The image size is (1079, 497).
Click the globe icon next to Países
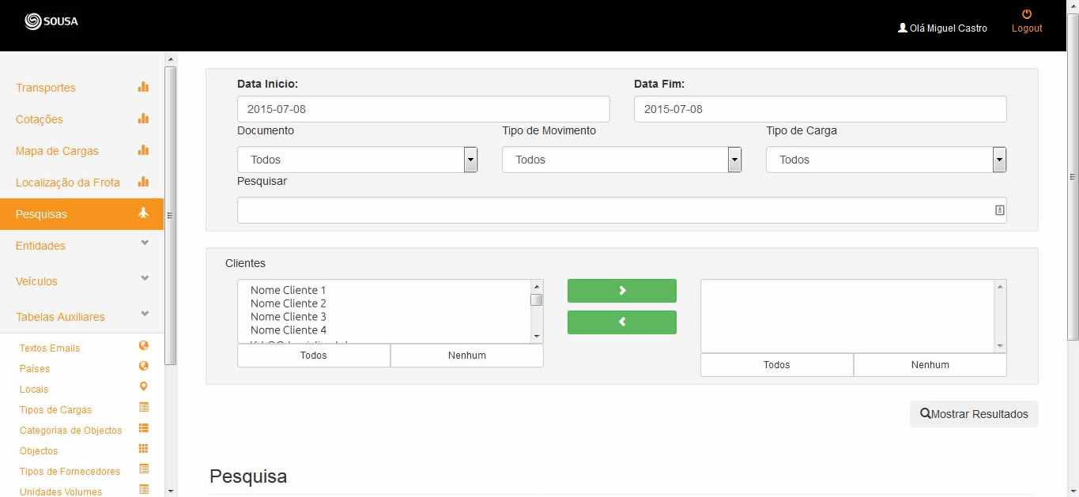pos(144,366)
